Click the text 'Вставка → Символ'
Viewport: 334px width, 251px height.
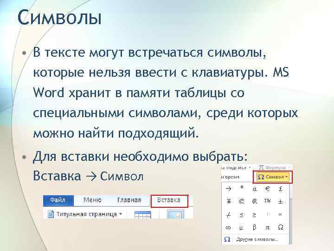tap(88, 176)
